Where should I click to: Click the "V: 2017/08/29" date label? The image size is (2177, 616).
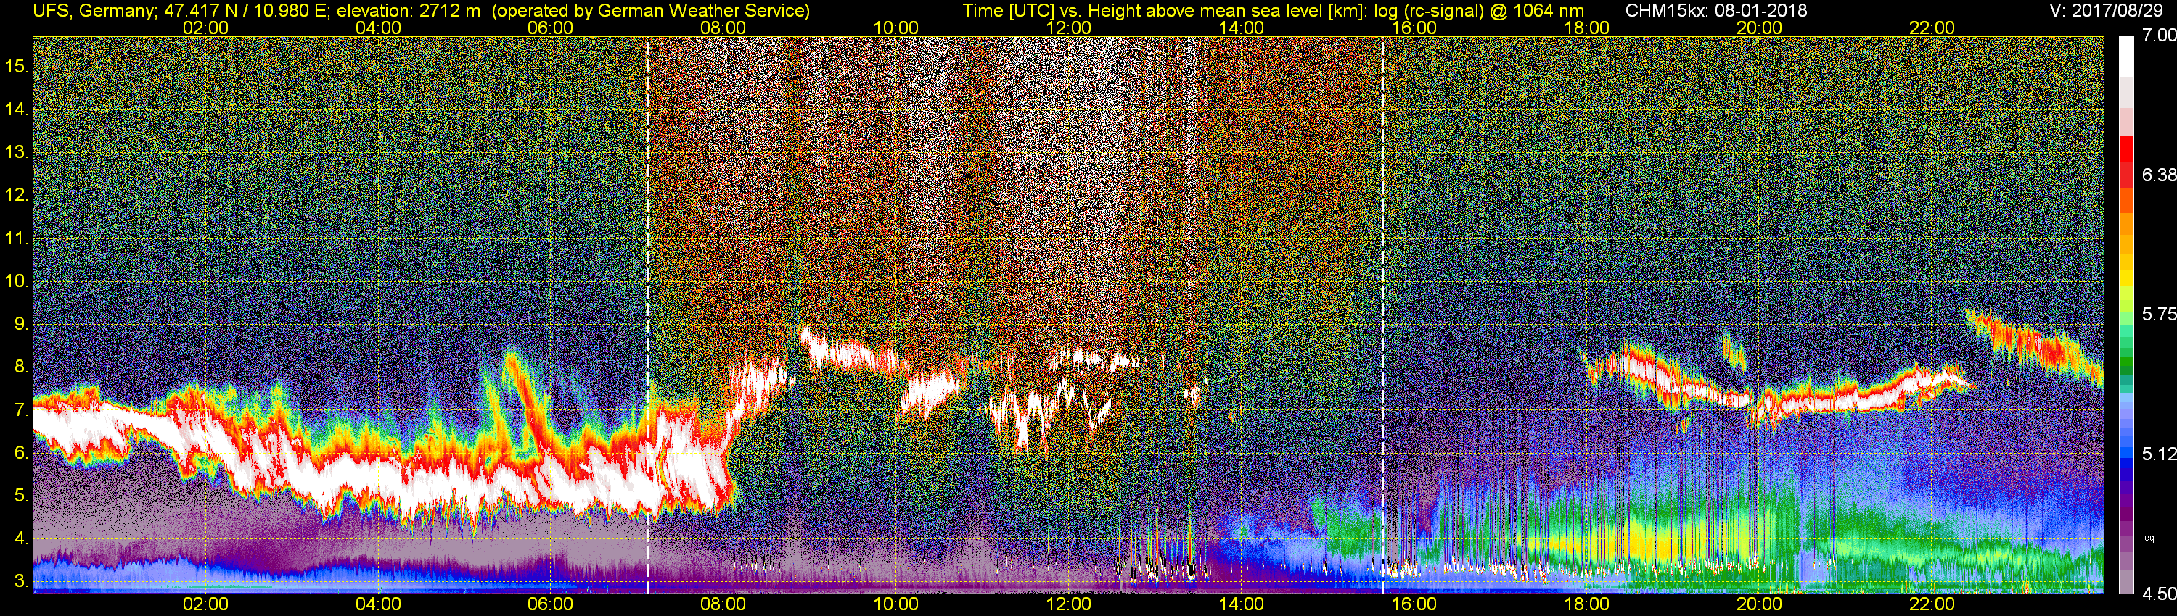[x=2108, y=11]
